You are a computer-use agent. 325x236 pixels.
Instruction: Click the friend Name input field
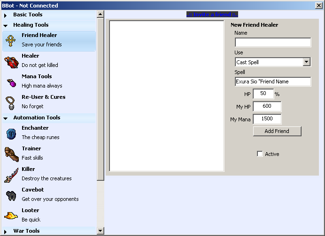273,43
